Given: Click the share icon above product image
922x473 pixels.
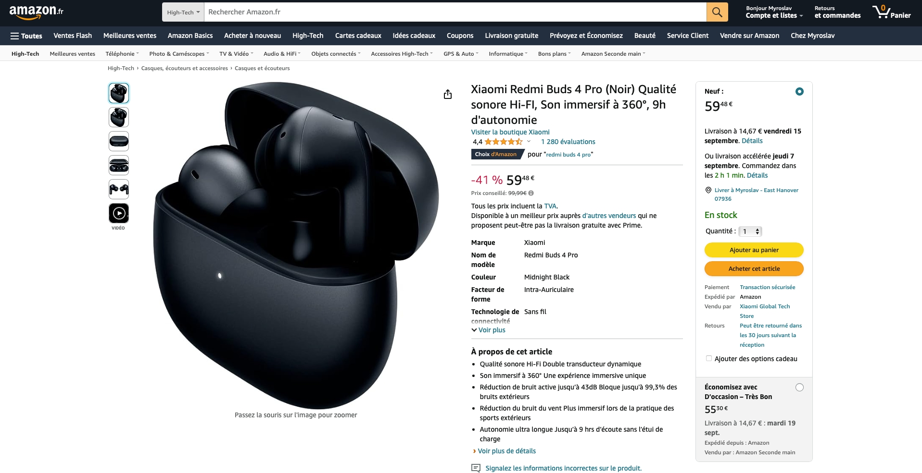Looking at the screenshot, I should click(x=448, y=94).
